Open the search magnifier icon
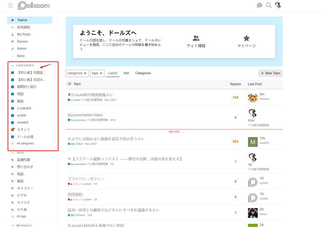 (x=268, y=5)
